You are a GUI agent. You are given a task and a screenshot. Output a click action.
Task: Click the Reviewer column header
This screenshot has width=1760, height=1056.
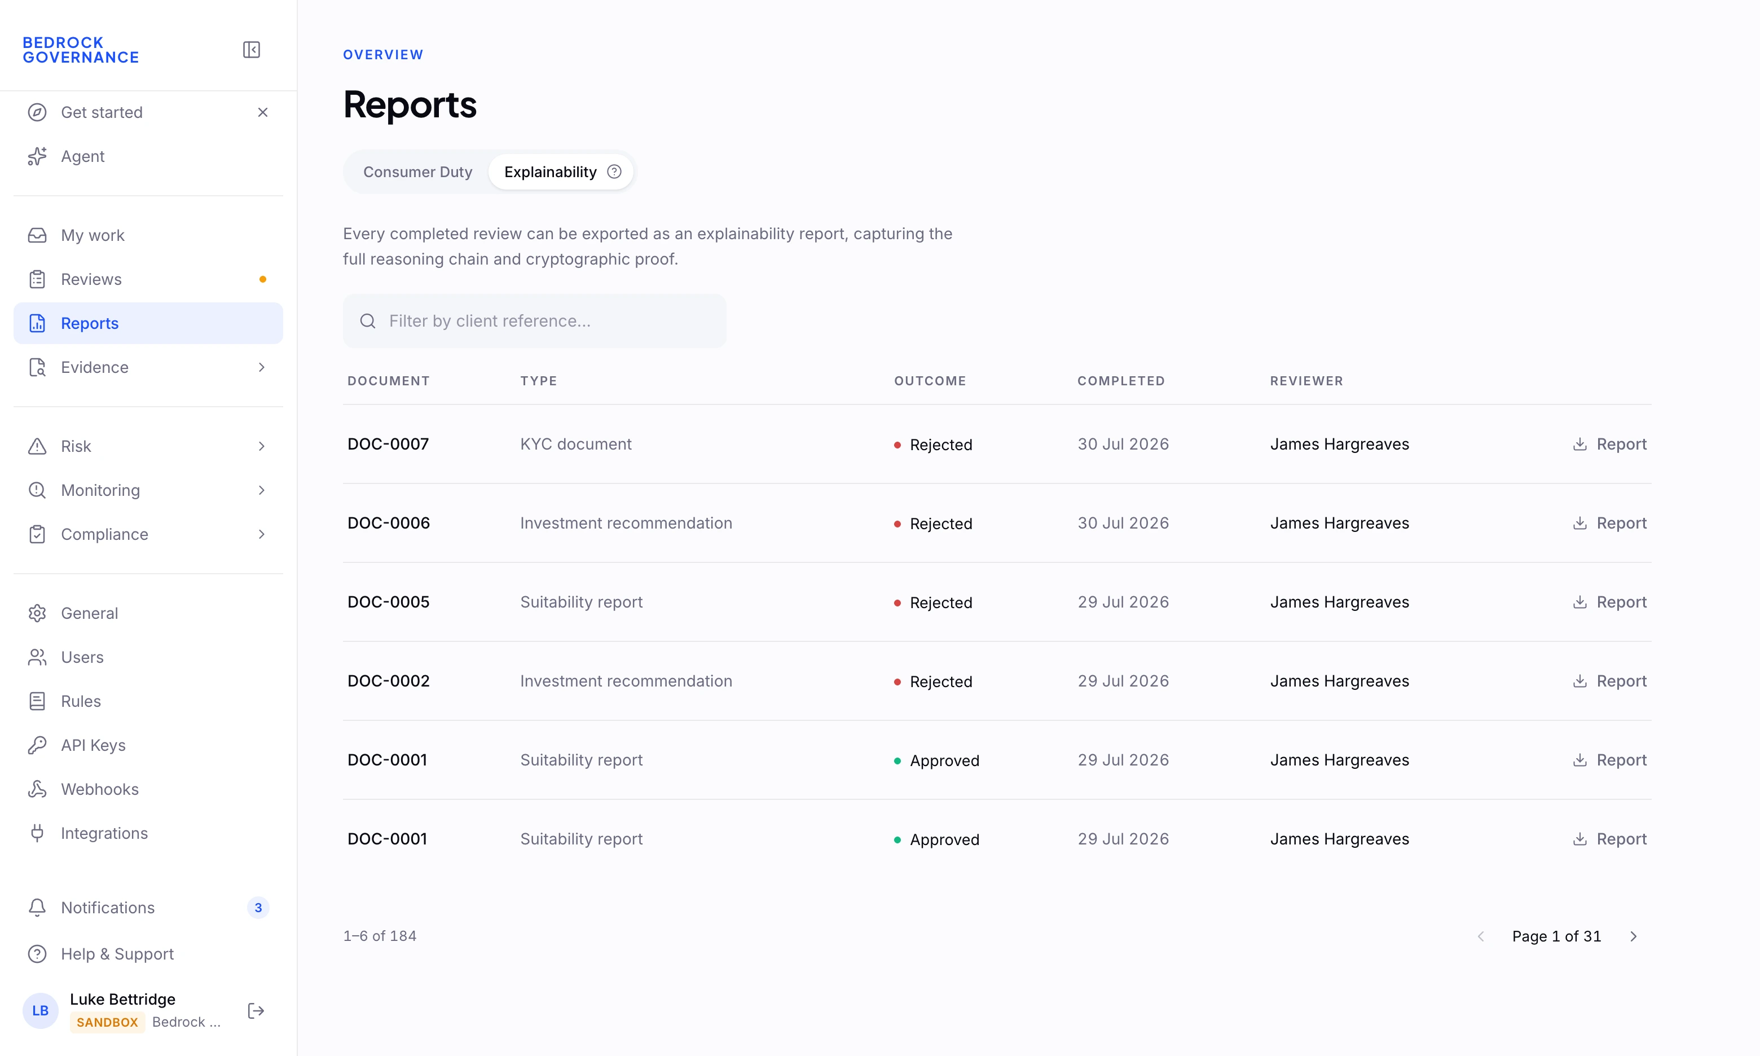coord(1307,381)
